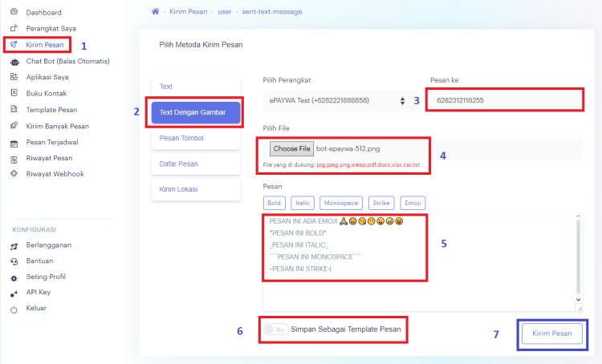Click the Choose File button

[x=291, y=148]
